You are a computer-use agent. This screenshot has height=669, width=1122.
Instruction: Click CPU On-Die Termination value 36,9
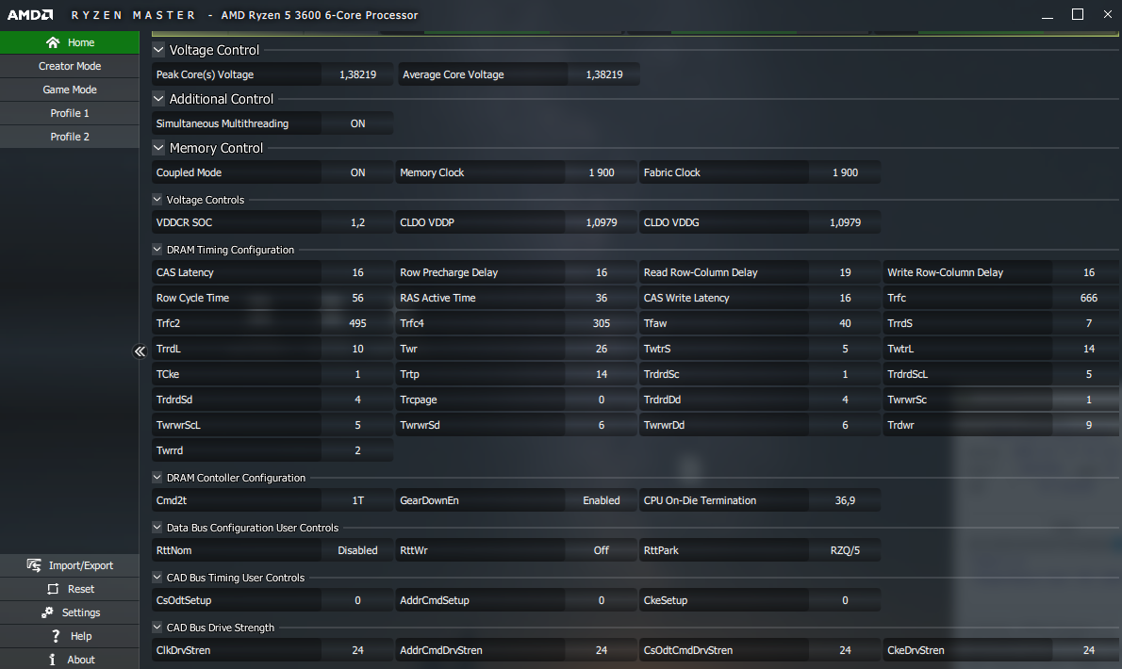tap(845, 500)
